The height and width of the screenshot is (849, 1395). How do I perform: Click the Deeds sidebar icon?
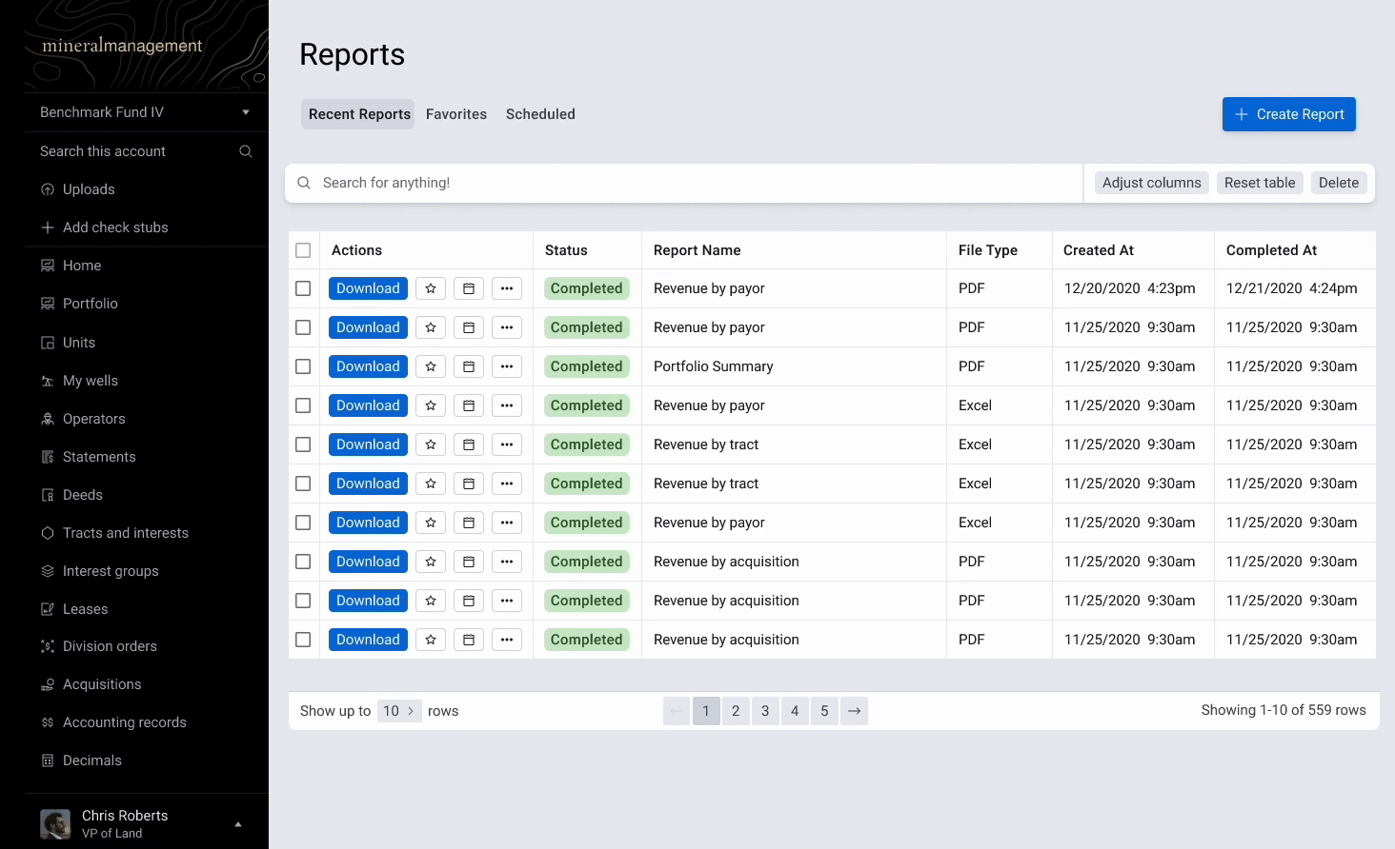click(x=48, y=495)
